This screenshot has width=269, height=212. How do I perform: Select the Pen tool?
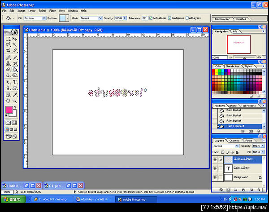(x=8, y=88)
